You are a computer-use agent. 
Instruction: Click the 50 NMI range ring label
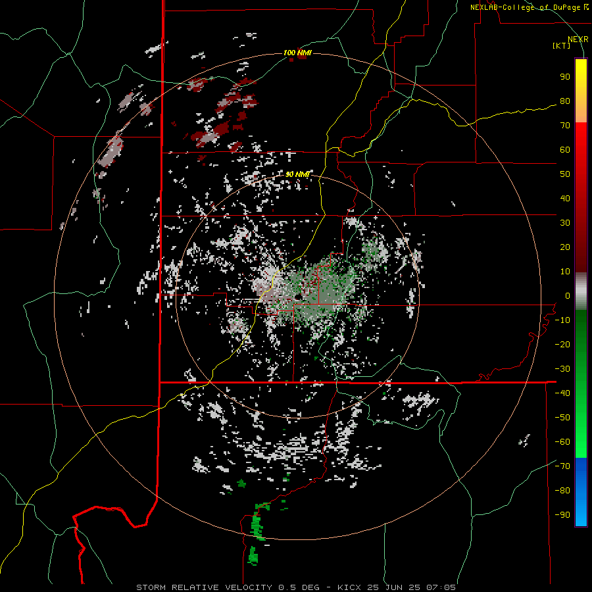297,174
